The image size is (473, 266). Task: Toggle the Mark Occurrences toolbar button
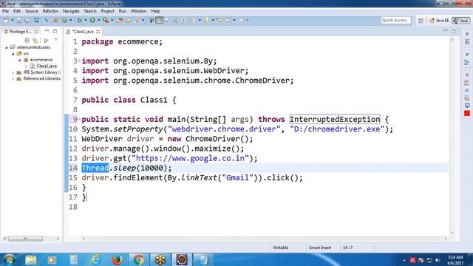160,20
